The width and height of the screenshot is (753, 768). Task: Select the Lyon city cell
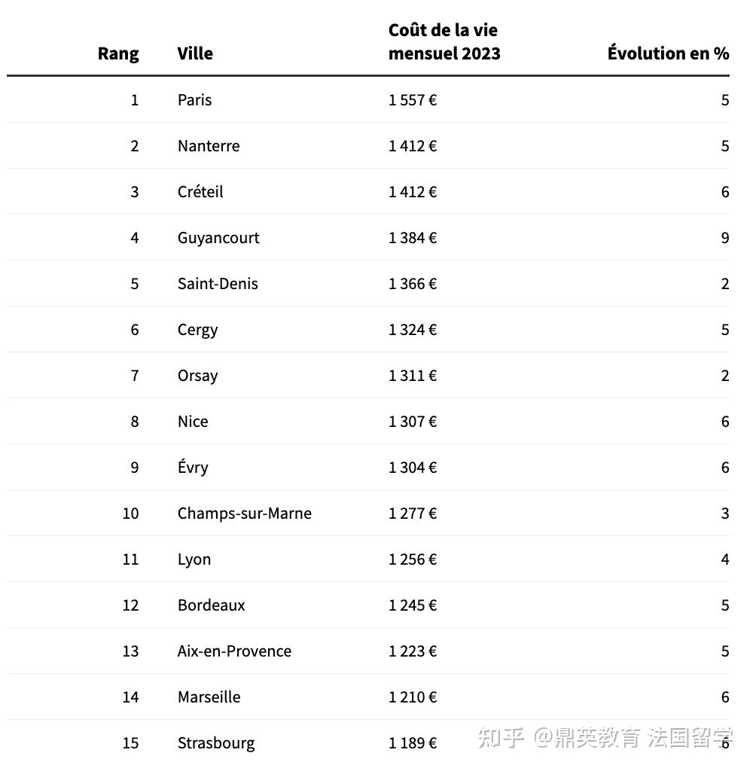pyautogui.click(x=194, y=559)
